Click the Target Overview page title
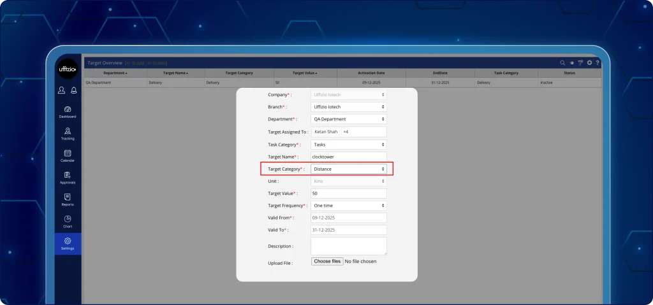 [105, 63]
